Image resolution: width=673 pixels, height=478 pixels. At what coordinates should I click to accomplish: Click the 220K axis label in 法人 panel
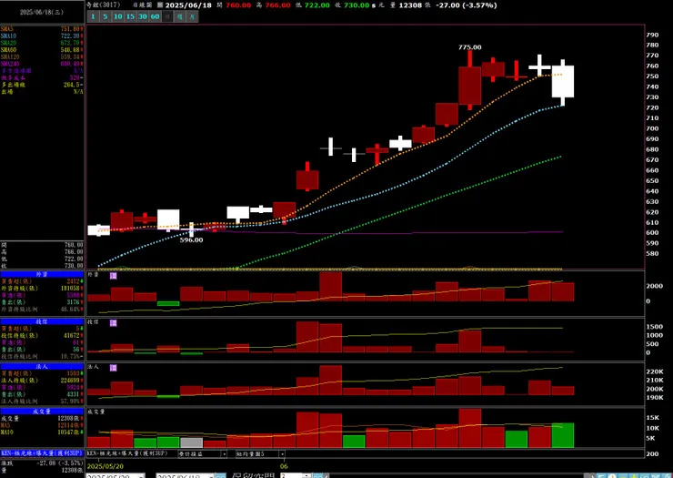point(655,371)
